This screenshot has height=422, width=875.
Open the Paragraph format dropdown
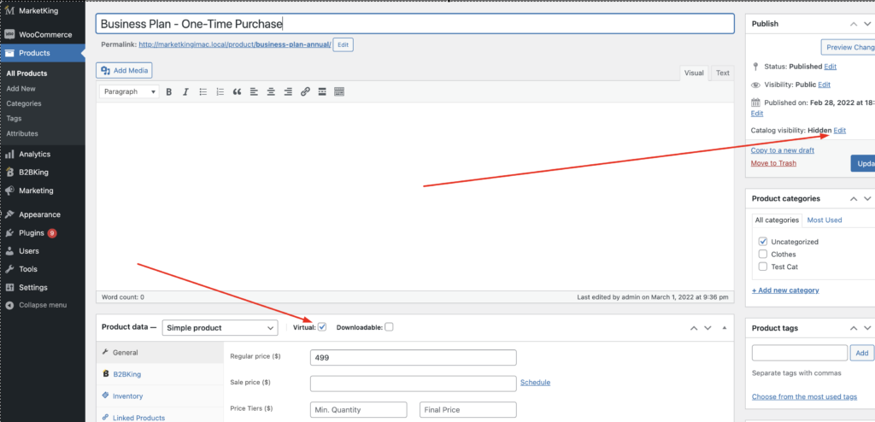point(129,92)
